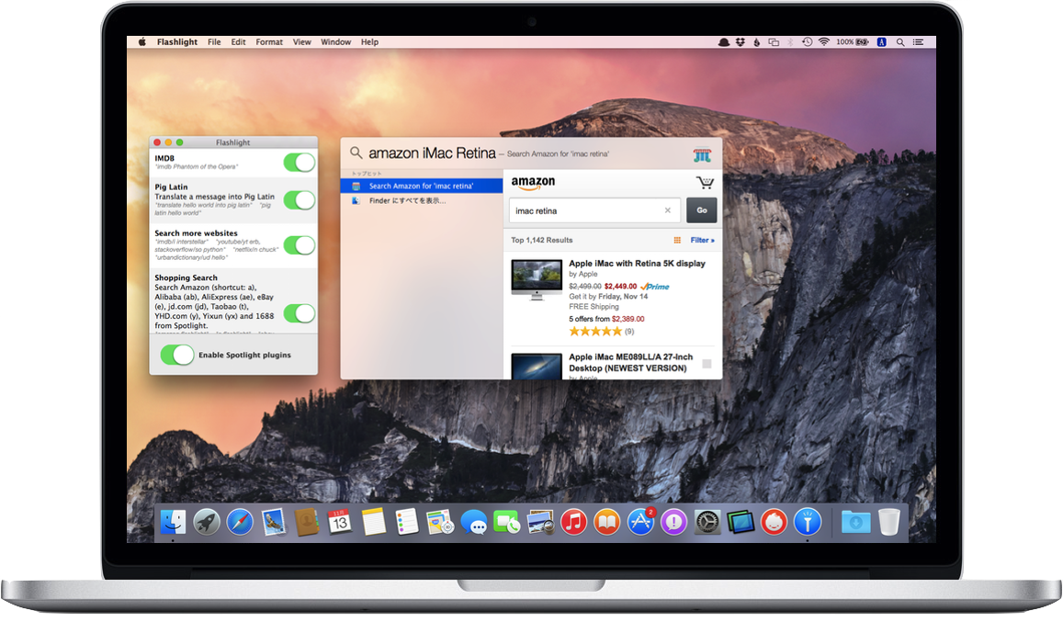Click the battery 100% indicator

[x=853, y=42]
